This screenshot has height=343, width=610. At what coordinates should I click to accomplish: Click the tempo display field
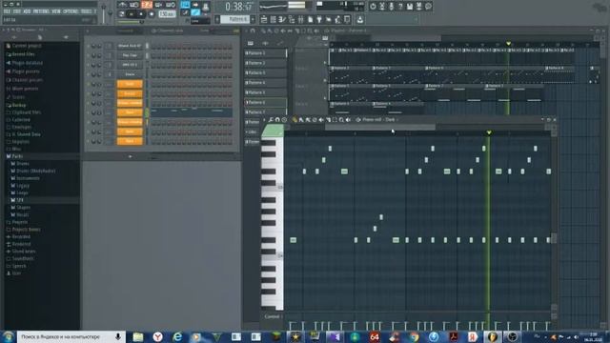click(167, 14)
